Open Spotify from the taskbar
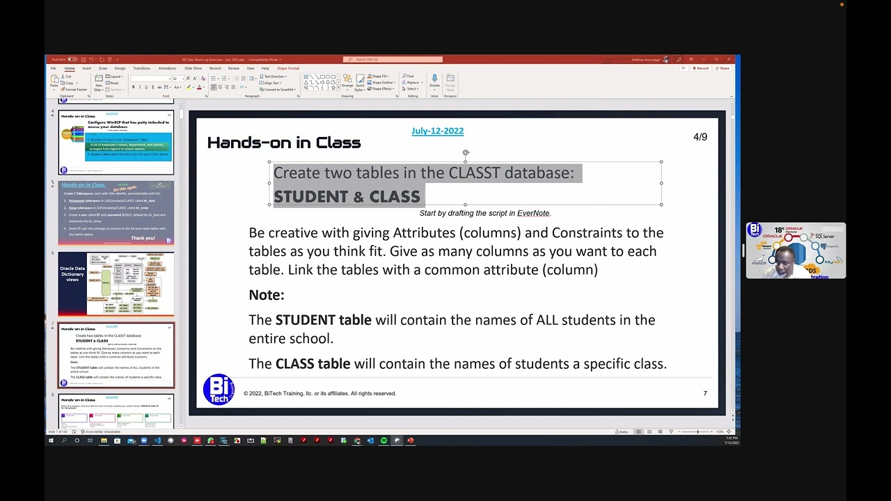The height and width of the screenshot is (501, 891). click(384, 440)
